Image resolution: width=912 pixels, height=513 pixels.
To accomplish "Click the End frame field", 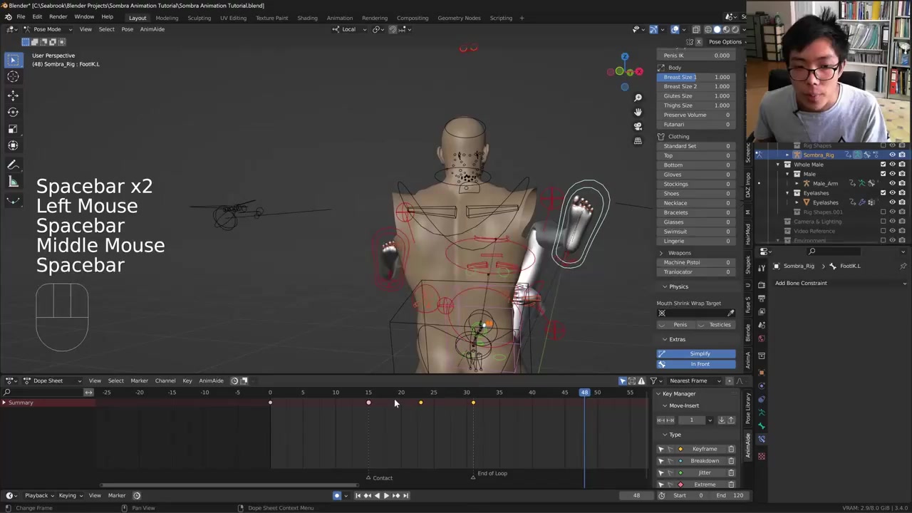I will [x=730, y=495].
